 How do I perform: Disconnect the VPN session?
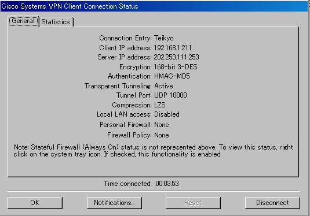pyautogui.click(x=272, y=203)
